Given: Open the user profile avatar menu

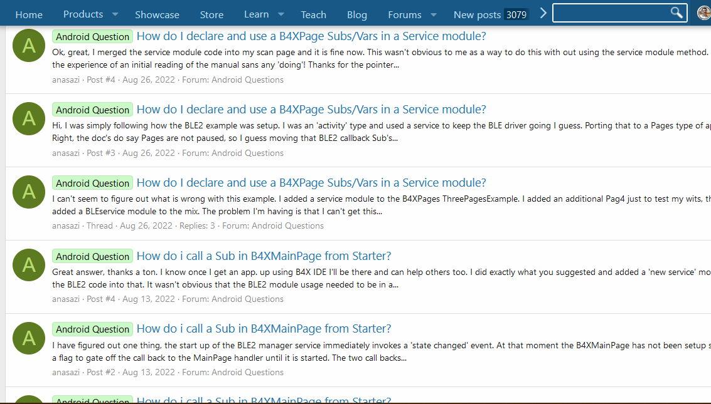Looking at the screenshot, I should 703,13.
